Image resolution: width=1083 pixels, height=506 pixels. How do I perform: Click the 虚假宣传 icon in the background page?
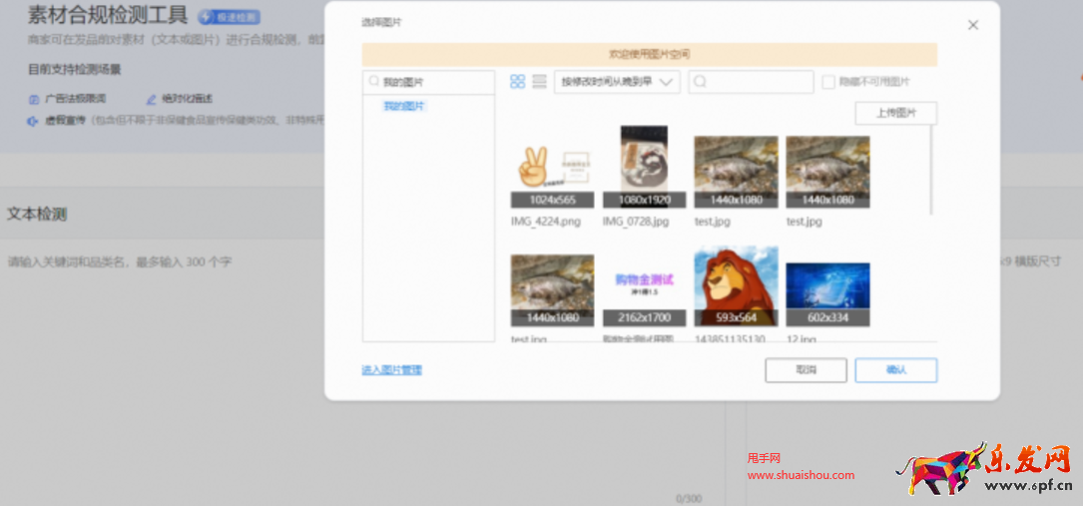coord(33,121)
